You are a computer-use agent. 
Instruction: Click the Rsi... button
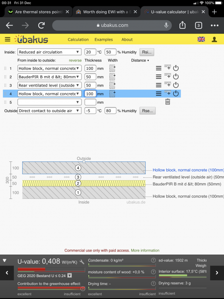[147, 52]
